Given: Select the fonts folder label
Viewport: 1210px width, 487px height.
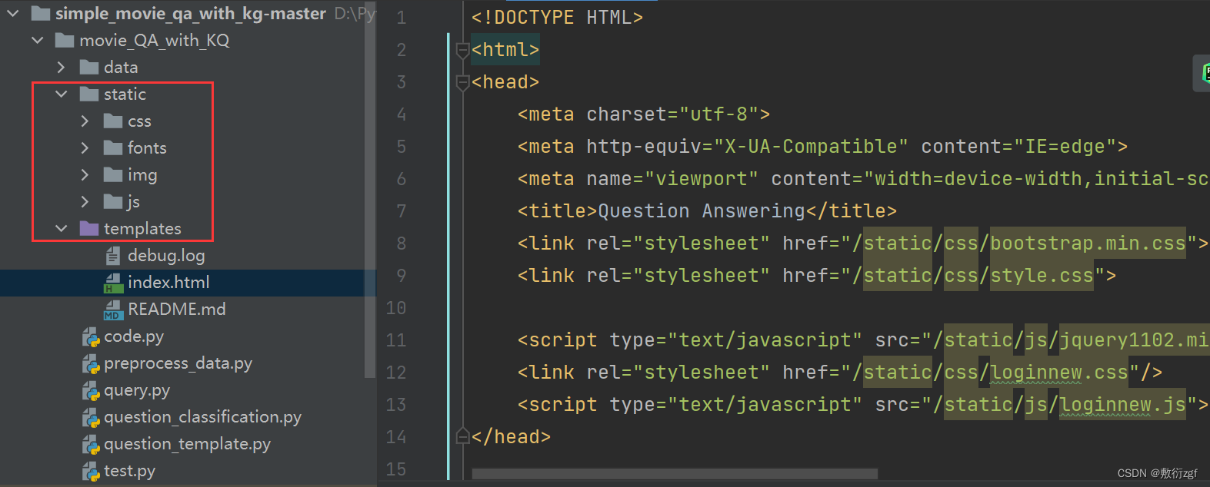Looking at the screenshot, I should (147, 147).
